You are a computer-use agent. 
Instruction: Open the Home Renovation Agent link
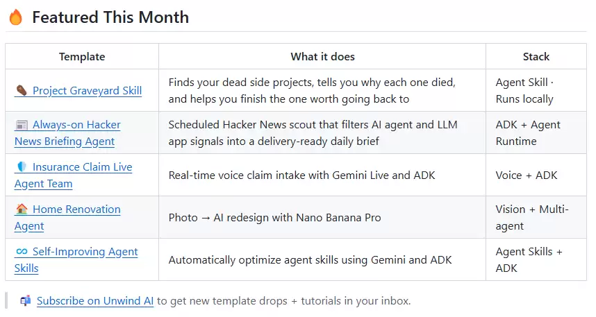(67, 218)
